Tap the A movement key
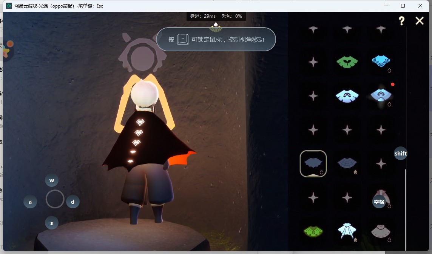The image size is (432, 254). 30,202
